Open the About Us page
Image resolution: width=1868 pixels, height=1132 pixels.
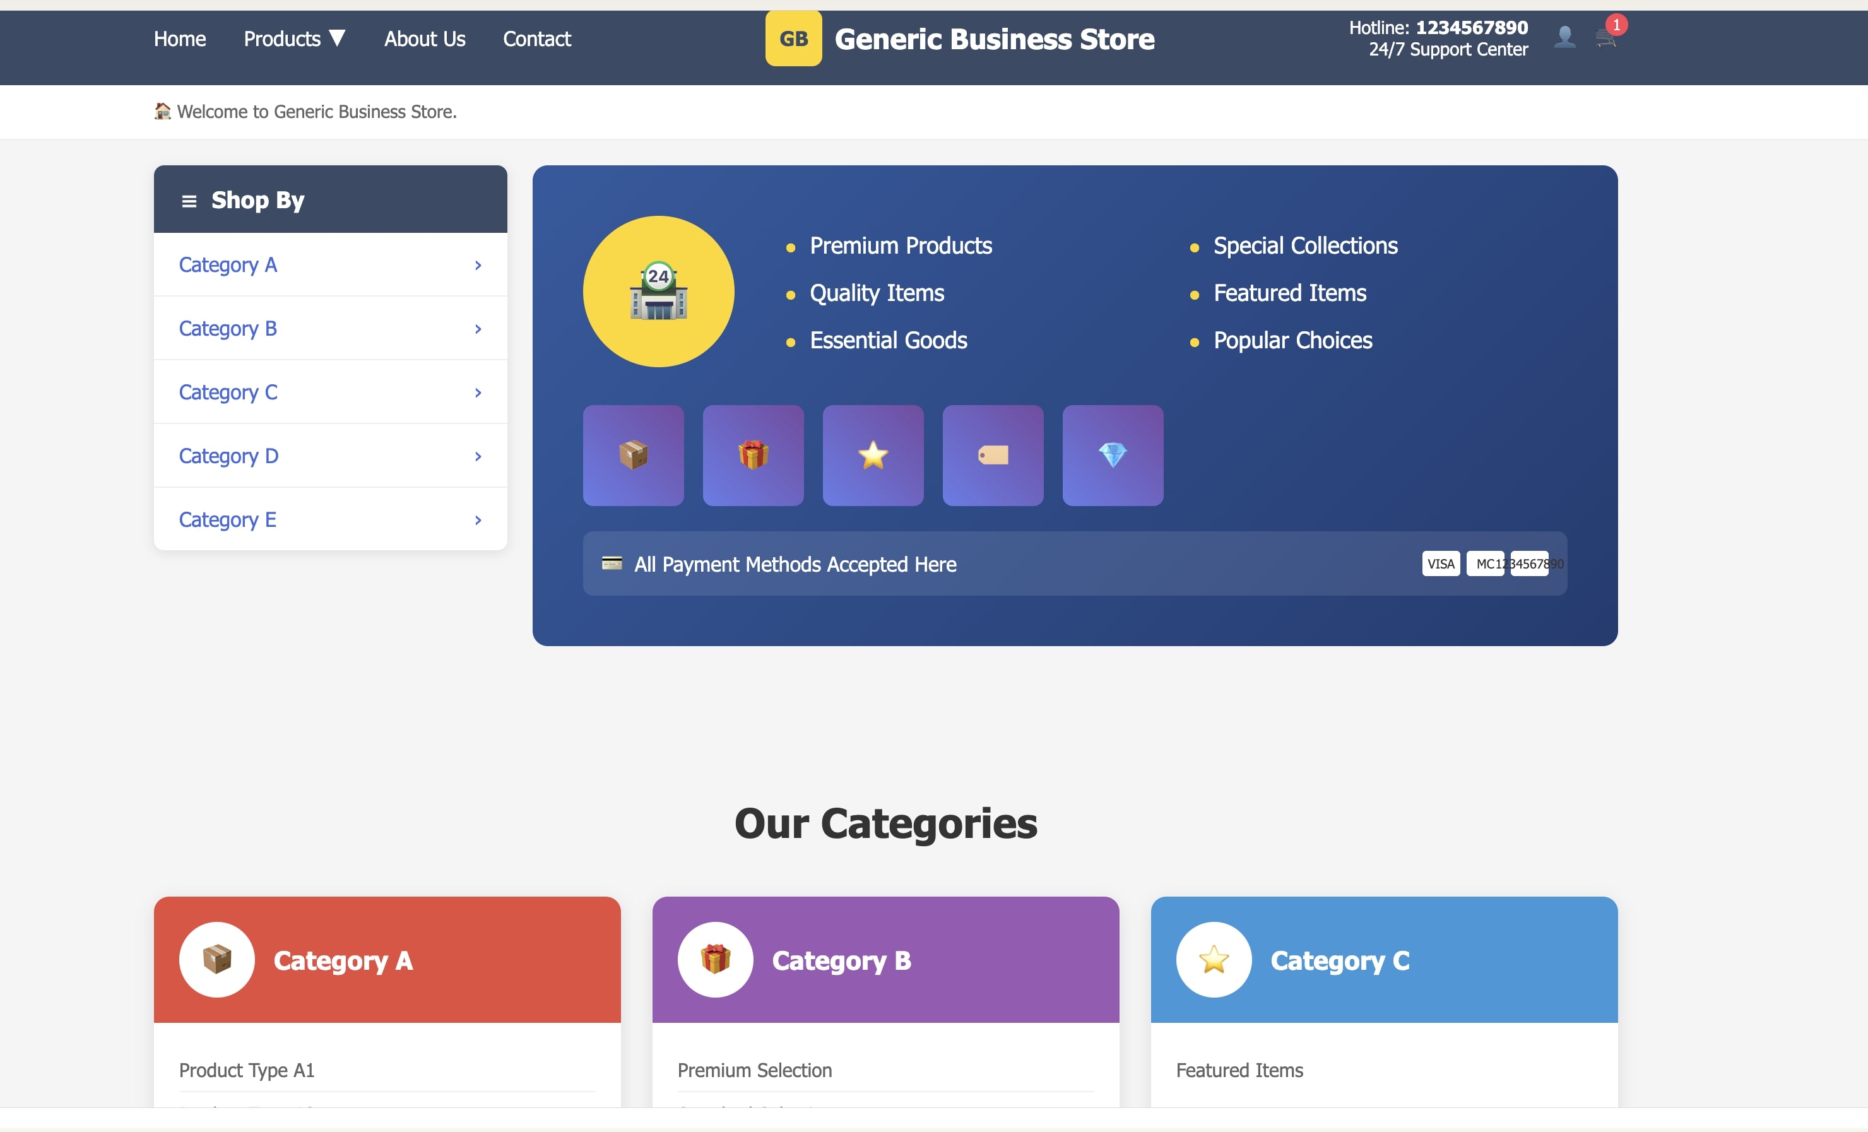(425, 38)
